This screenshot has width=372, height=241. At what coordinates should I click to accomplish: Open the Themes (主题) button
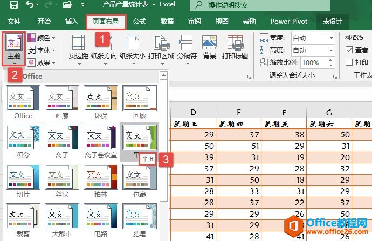(14, 49)
